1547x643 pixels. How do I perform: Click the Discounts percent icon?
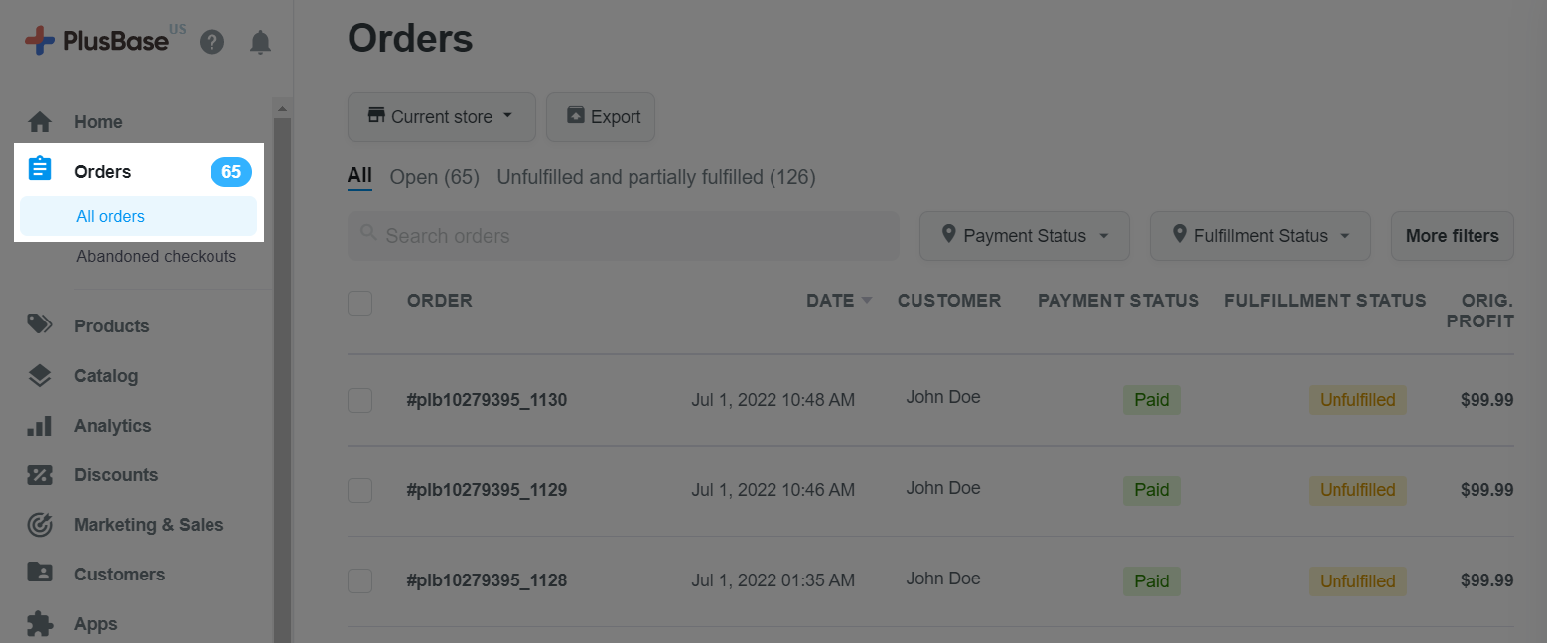[39, 475]
